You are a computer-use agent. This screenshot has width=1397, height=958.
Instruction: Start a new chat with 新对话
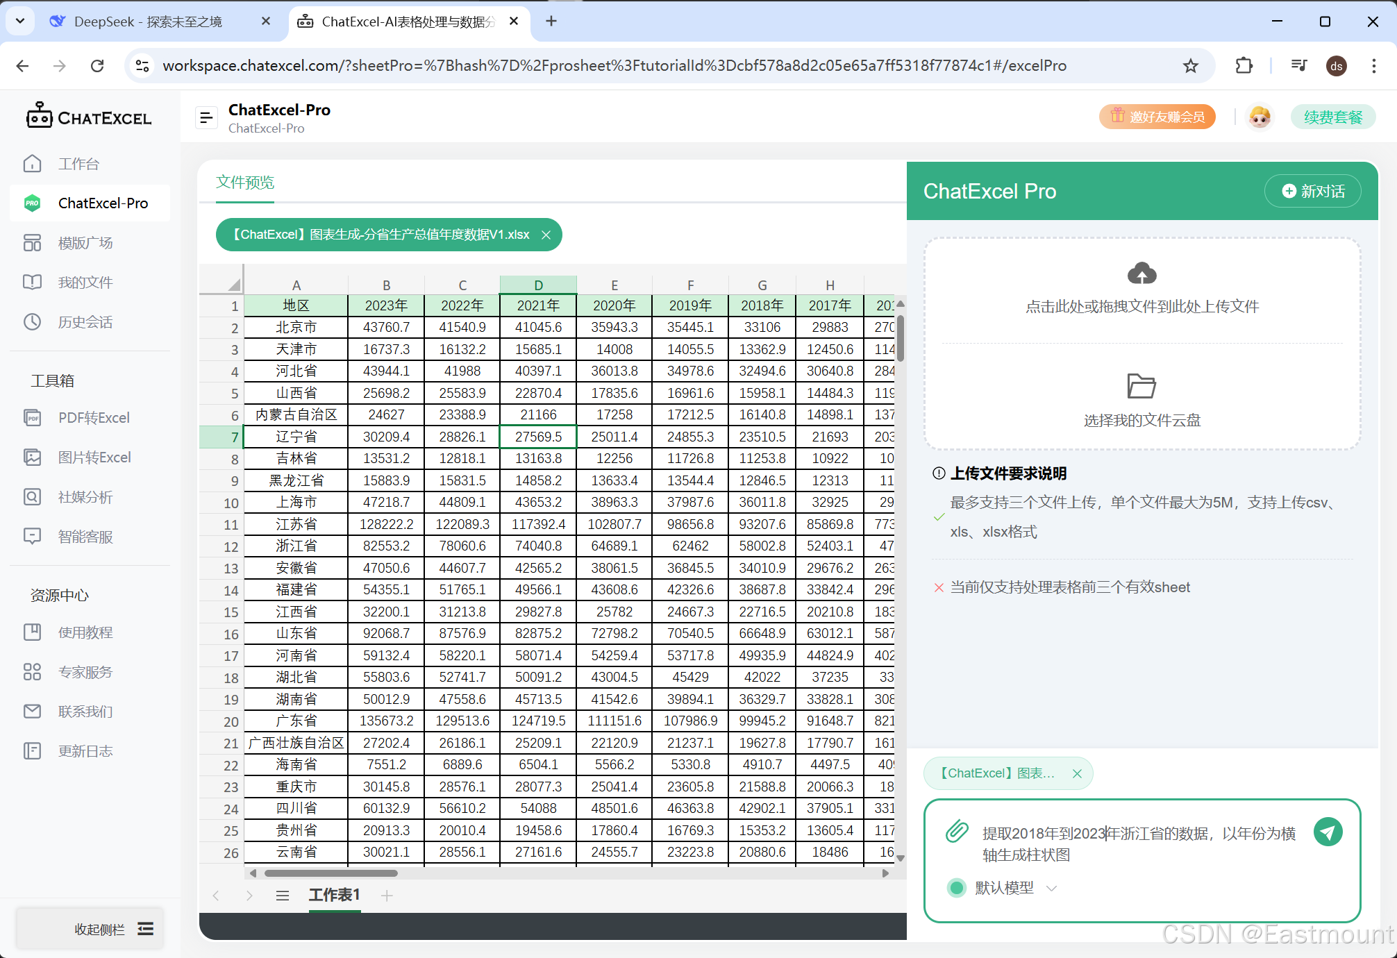point(1312,192)
